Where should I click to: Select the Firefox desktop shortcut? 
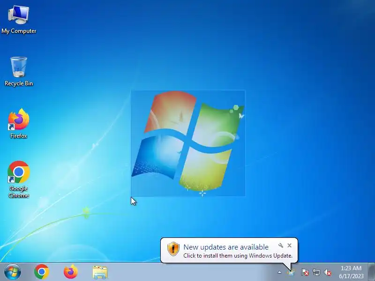pyautogui.click(x=19, y=124)
